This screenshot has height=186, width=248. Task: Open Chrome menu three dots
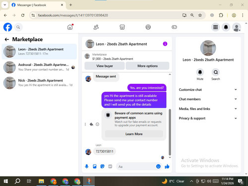[243, 15]
